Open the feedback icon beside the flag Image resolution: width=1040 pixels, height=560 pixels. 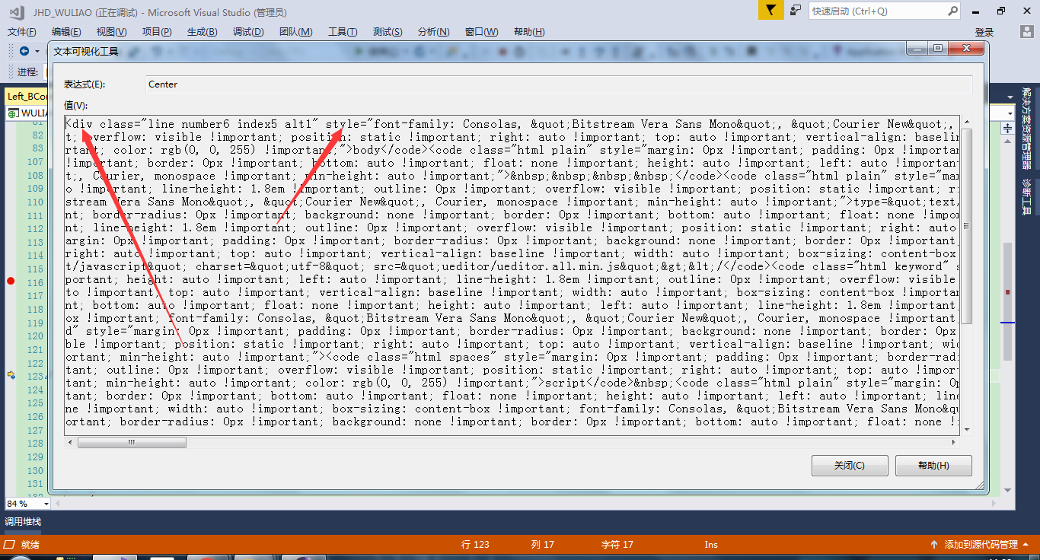tap(796, 10)
